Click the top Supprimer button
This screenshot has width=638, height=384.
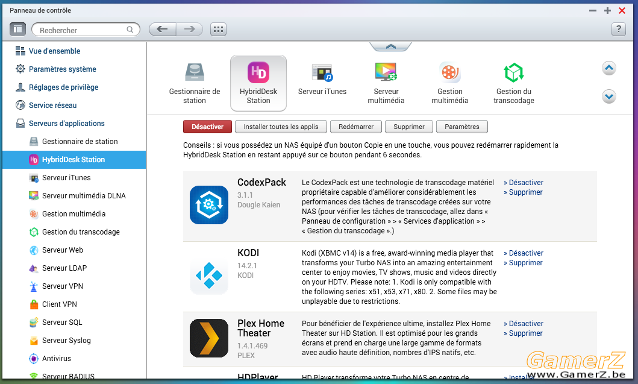[409, 127]
